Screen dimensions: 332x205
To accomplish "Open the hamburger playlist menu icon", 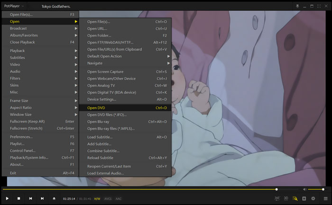I will 326,198.
